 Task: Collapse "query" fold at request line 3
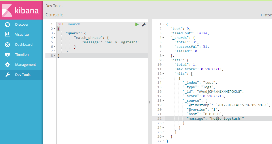pos(54,33)
